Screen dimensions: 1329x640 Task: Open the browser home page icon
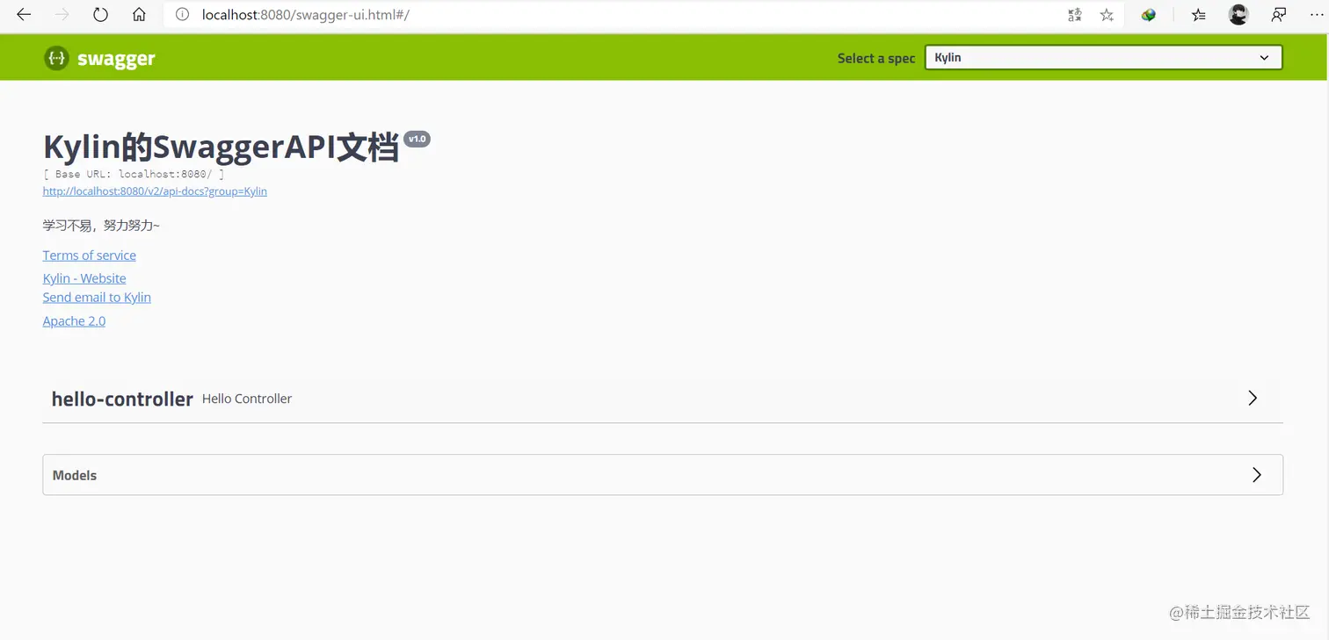click(139, 15)
